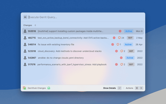
Task: Click the Active badge on change 553518
Action: 129,31
